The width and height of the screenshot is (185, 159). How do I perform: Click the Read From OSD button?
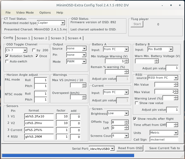coord(130,148)
